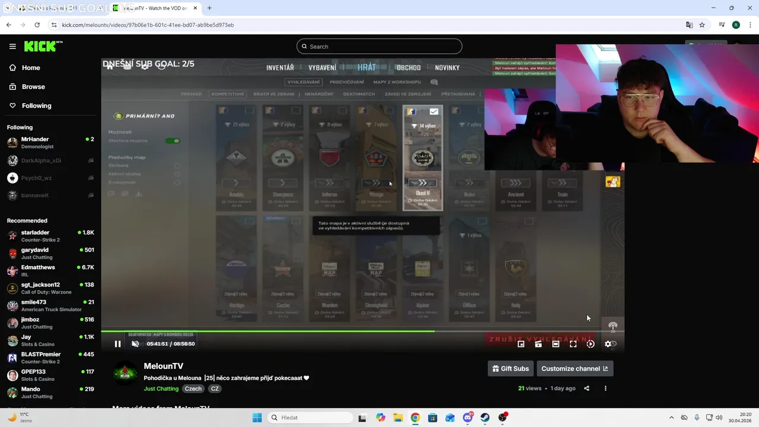Open MrHander followed channel
This screenshot has width=759, height=427.
point(50,142)
